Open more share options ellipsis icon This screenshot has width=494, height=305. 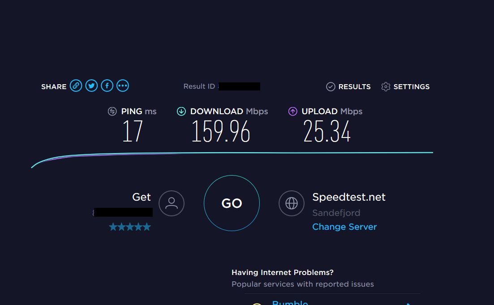coord(123,86)
